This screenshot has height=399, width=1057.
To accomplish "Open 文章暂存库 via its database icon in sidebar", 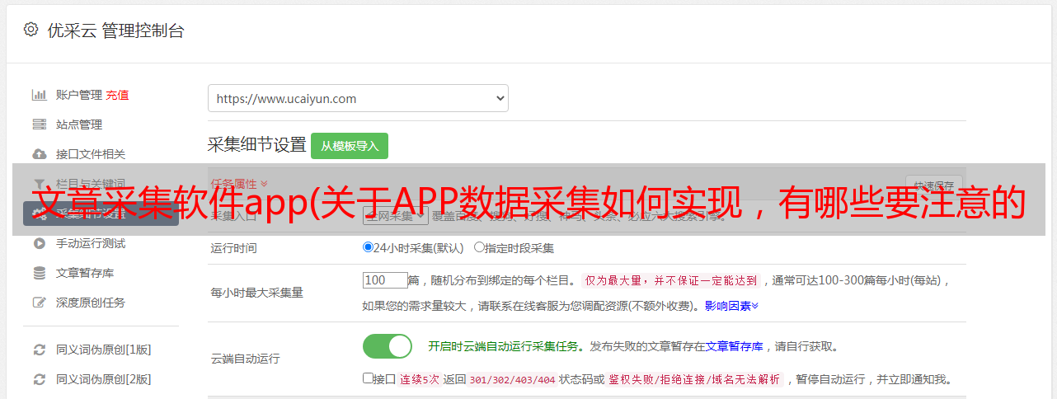I will pos(39,273).
